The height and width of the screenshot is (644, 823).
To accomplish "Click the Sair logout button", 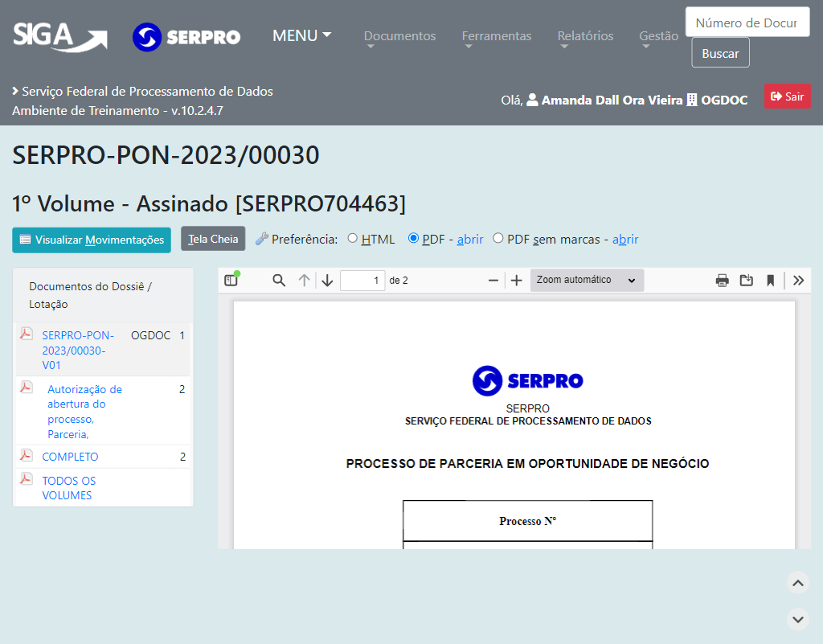I will (x=788, y=96).
